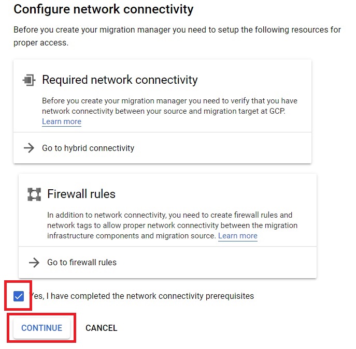Click the CANCEL button

pyautogui.click(x=101, y=328)
